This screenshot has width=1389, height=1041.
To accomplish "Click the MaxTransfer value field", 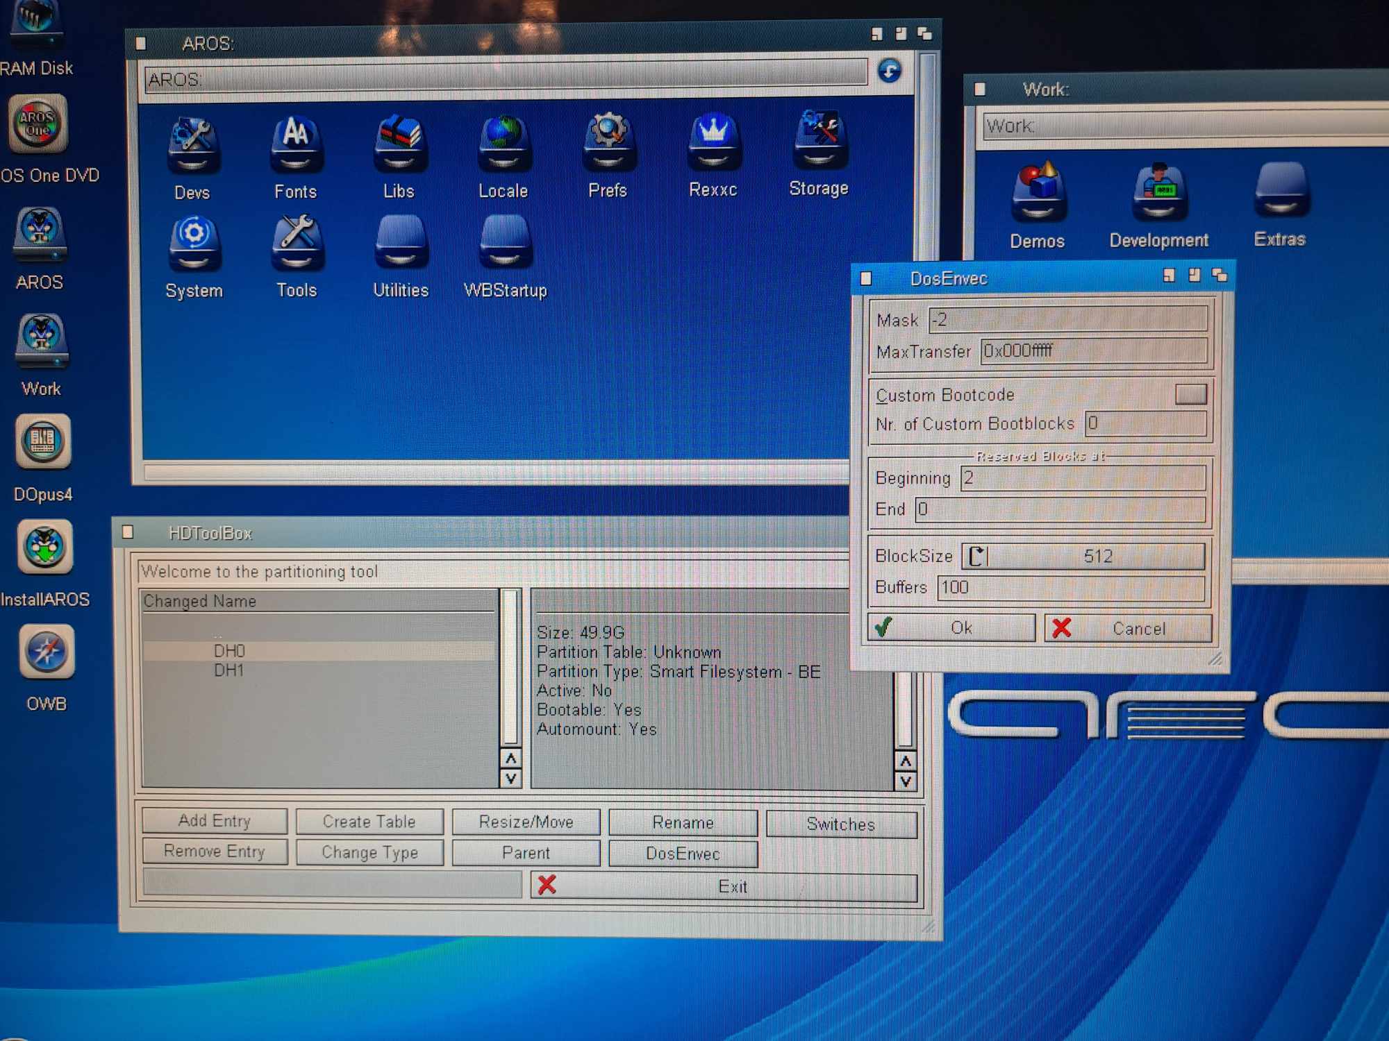I will (x=1093, y=351).
